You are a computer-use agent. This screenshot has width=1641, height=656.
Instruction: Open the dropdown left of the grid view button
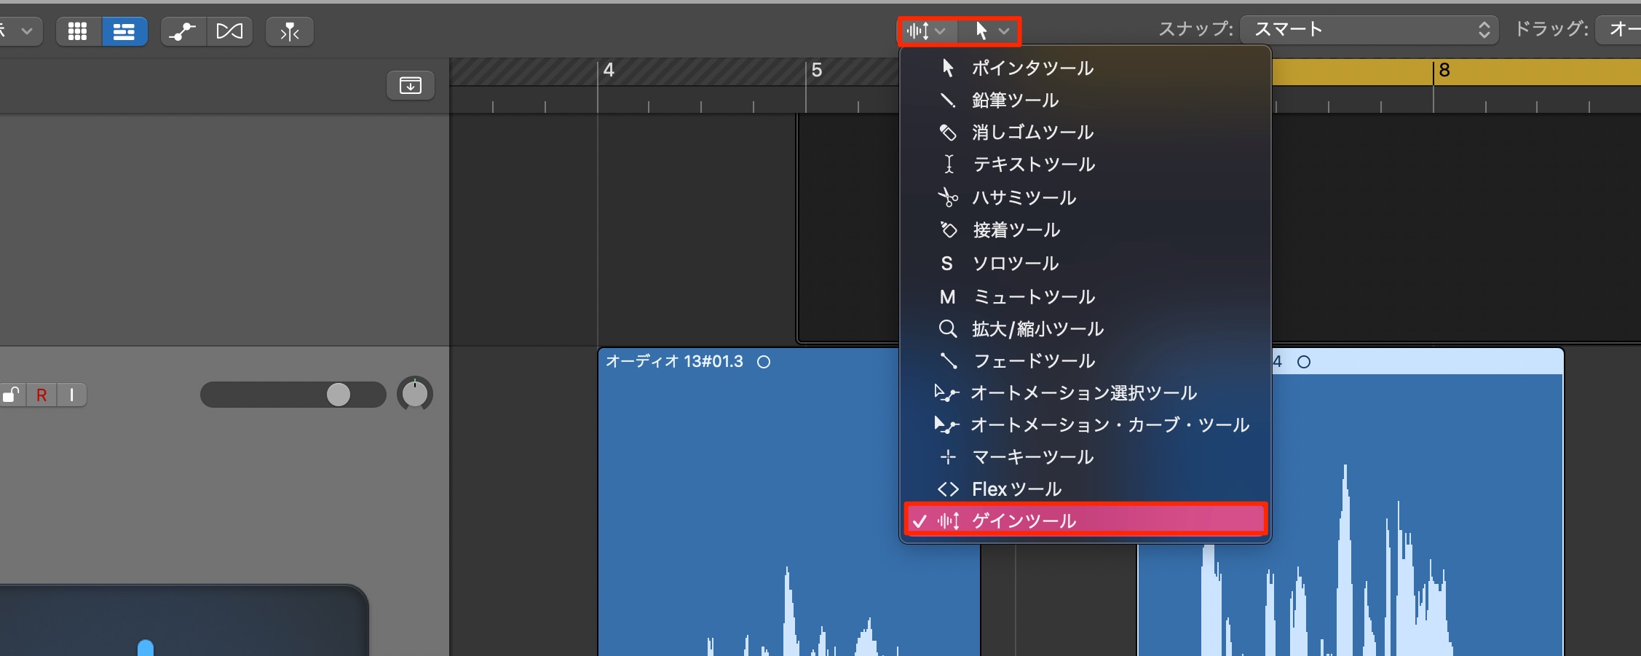[x=20, y=31]
